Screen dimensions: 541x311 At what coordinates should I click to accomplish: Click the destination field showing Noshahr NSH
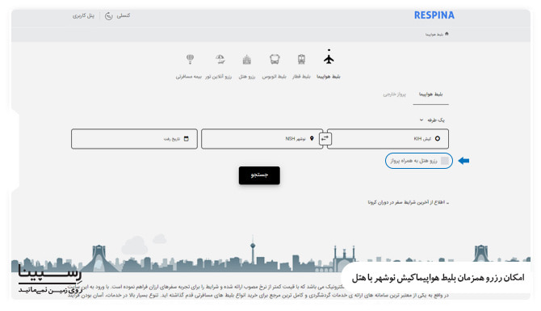[x=262, y=139]
